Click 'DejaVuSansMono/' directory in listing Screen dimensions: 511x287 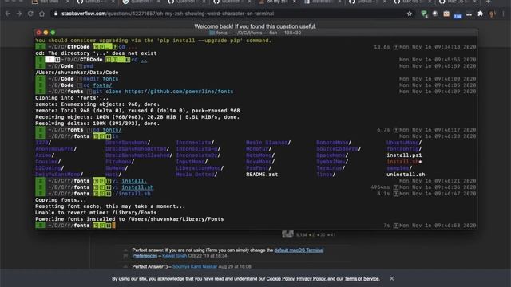[59, 175]
